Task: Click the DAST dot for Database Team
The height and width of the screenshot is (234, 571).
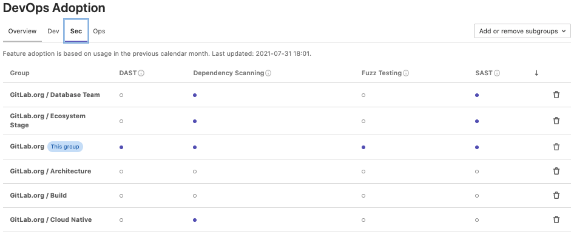Action: pyautogui.click(x=121, y=95)
